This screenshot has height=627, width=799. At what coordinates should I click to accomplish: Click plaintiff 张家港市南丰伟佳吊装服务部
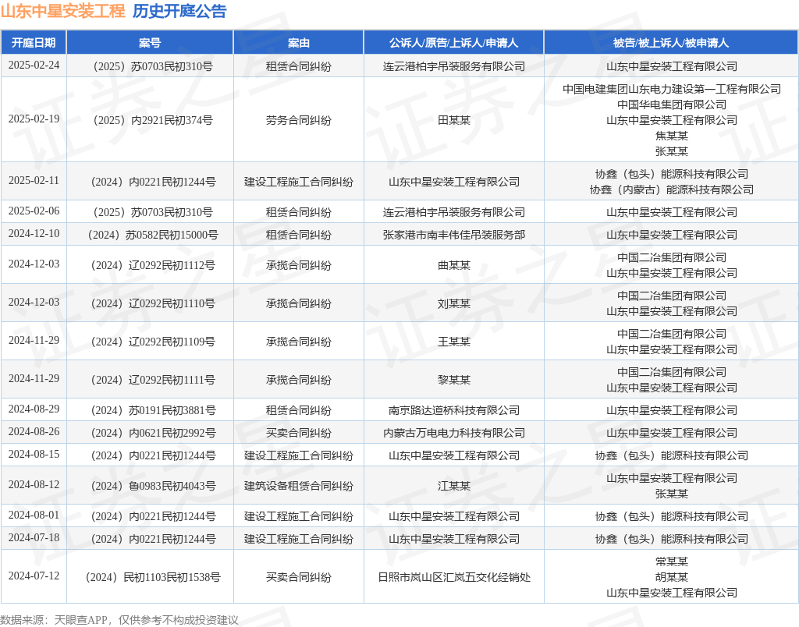tap(453, 235)
